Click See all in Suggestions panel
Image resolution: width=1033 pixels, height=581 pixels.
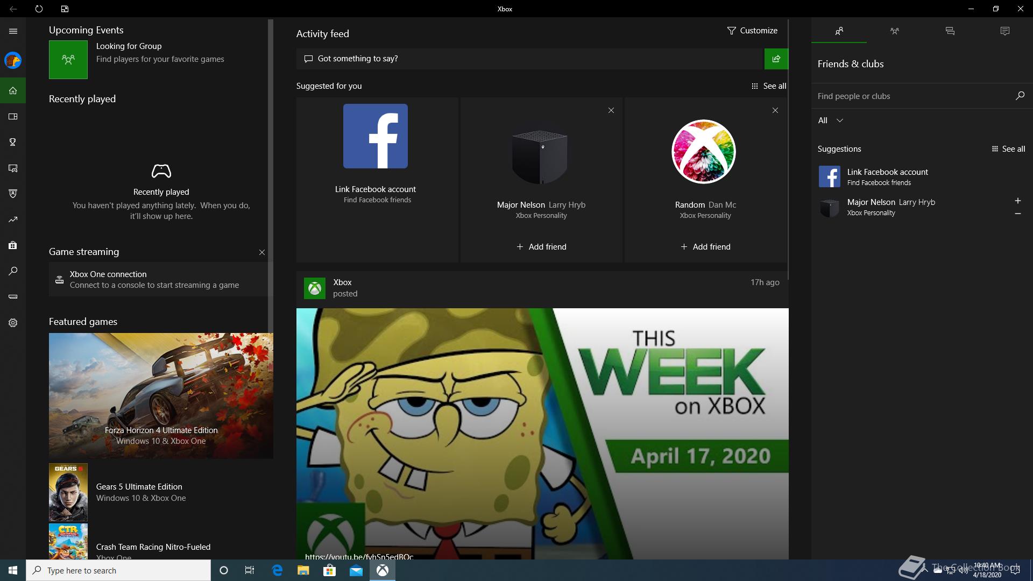(1008, 149)
